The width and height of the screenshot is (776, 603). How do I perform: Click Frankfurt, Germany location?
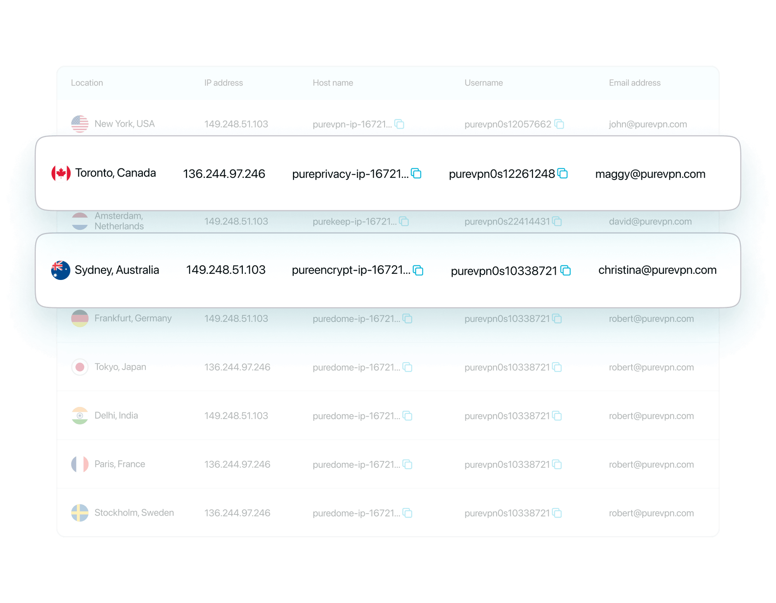click(133, 318)
